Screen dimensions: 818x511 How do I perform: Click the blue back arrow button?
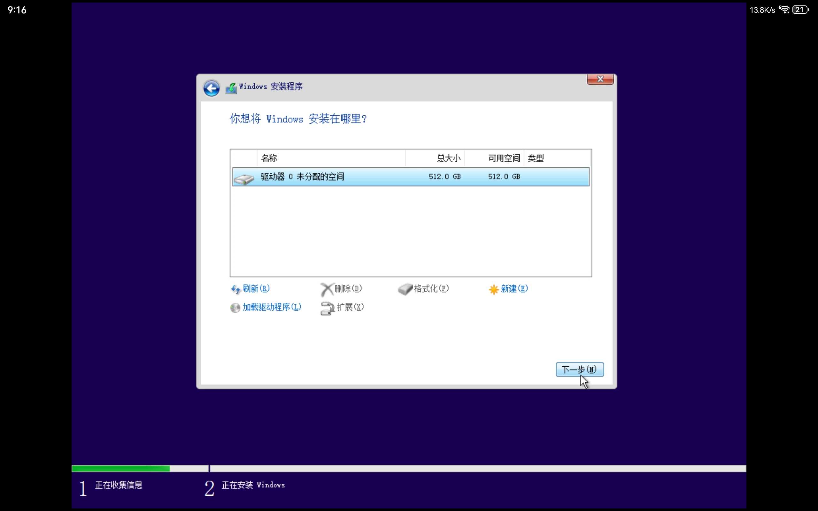[212, 88]
